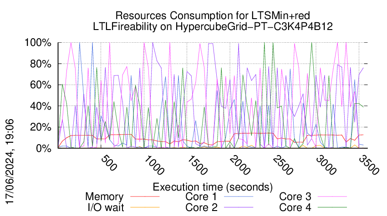Click the 2000 x-axis tick label
Screen dimensions: 387x216
pos(239,165)
